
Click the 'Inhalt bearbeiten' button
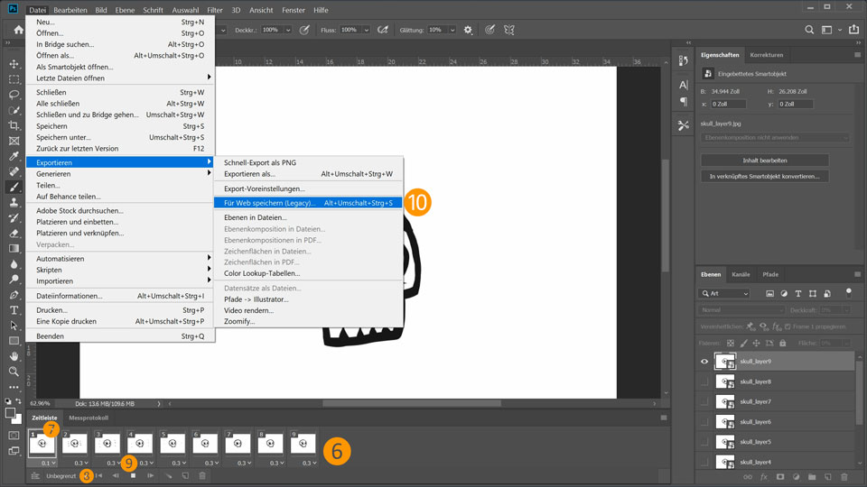click(x=764, y=160)
